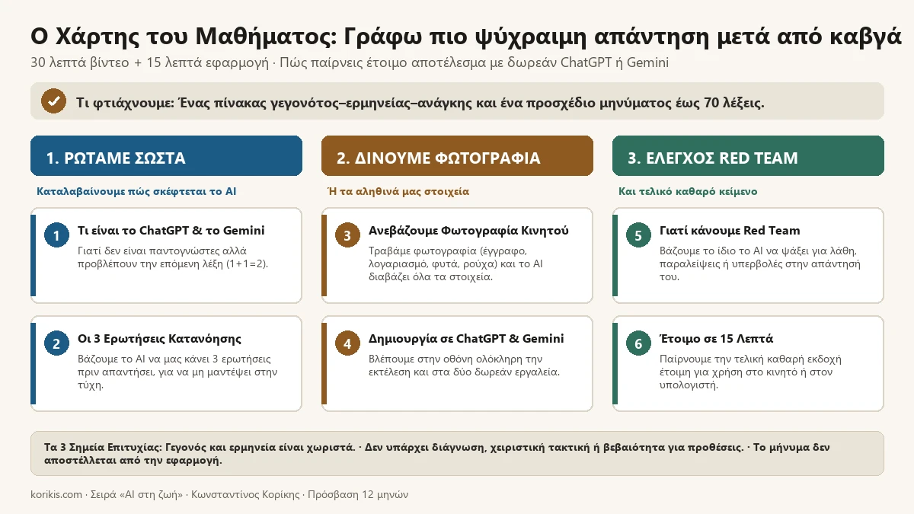This screenshot has width=914, height=514.
Task: Click the round brown badge numbered 4
Action: [x=347, y=344]
